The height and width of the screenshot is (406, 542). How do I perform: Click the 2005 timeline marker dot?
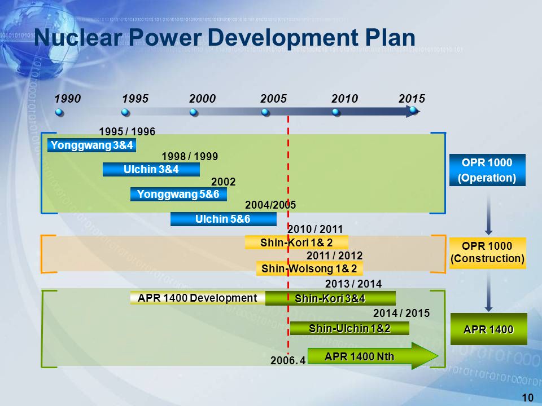point(265,113)
